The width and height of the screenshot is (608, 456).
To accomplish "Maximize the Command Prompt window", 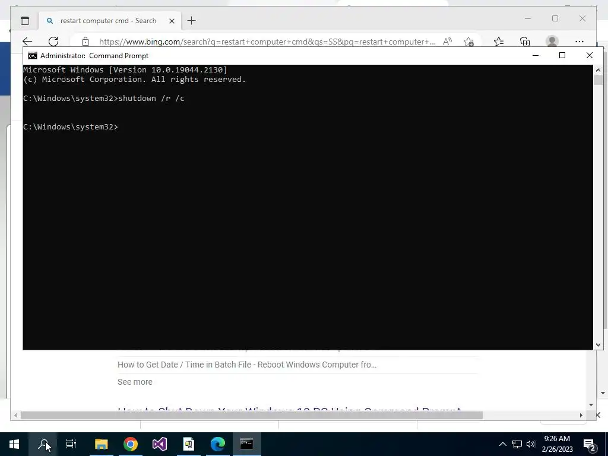I will click(562, 55).
